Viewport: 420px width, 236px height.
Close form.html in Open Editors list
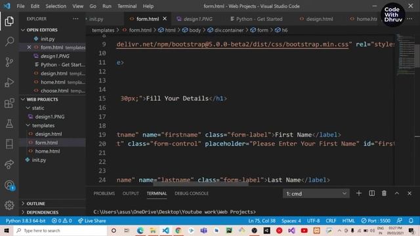(29, 47)
